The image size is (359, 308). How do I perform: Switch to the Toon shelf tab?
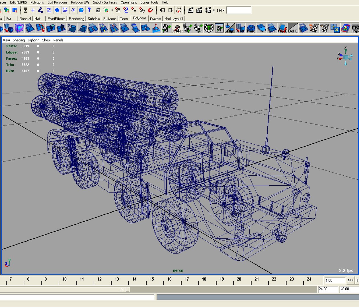[124, 19]
